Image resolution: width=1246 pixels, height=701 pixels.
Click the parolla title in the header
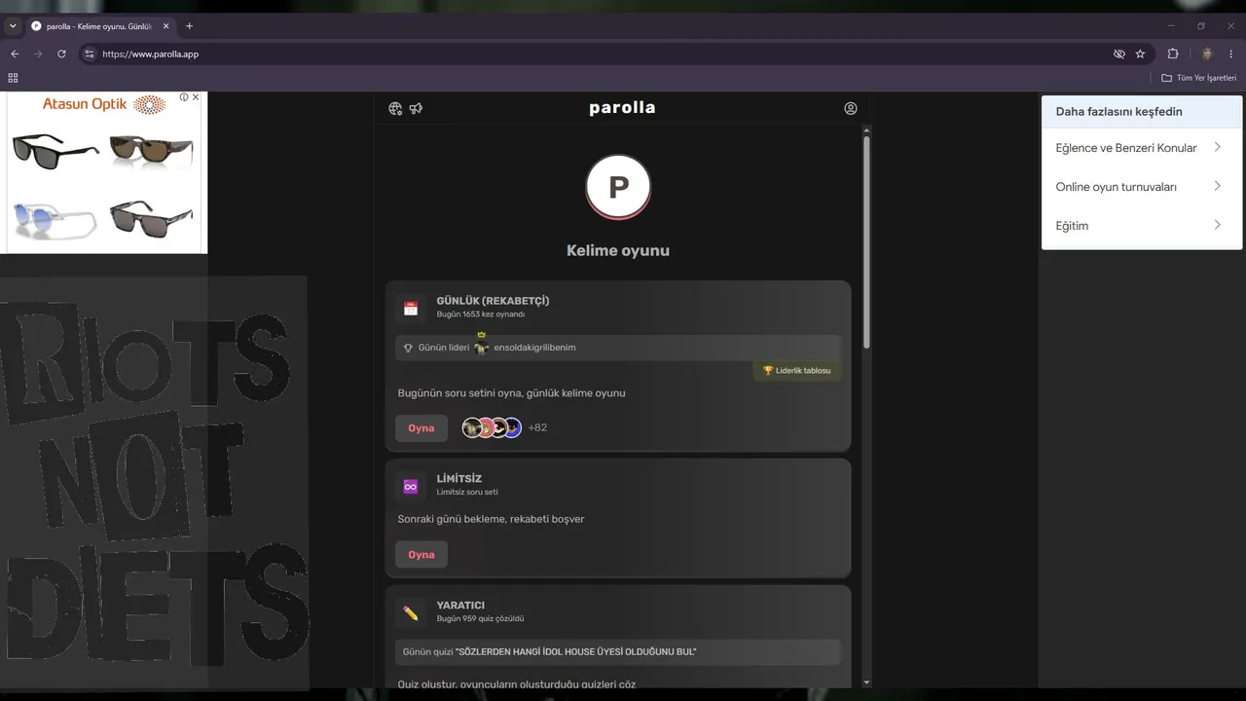[622, 108]
